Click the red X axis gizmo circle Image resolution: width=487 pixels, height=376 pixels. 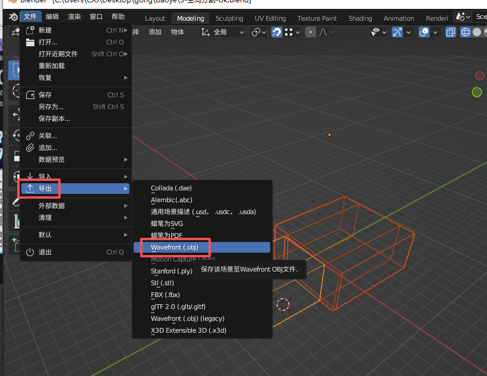[x=480, y=75]
